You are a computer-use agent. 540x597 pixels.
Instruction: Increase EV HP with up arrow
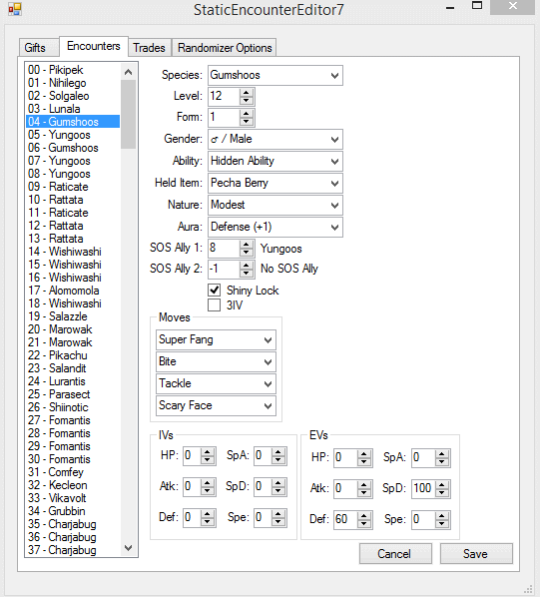tap(364, 454)
